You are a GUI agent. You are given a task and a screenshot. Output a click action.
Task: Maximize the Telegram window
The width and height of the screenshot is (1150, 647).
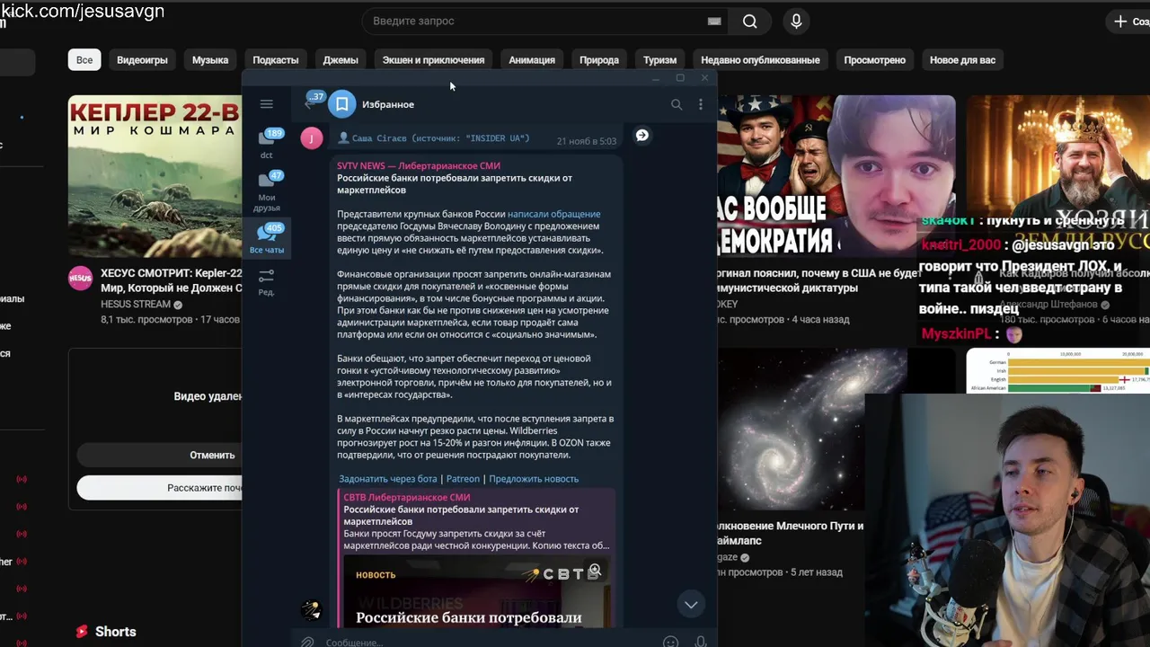(680, 78)
